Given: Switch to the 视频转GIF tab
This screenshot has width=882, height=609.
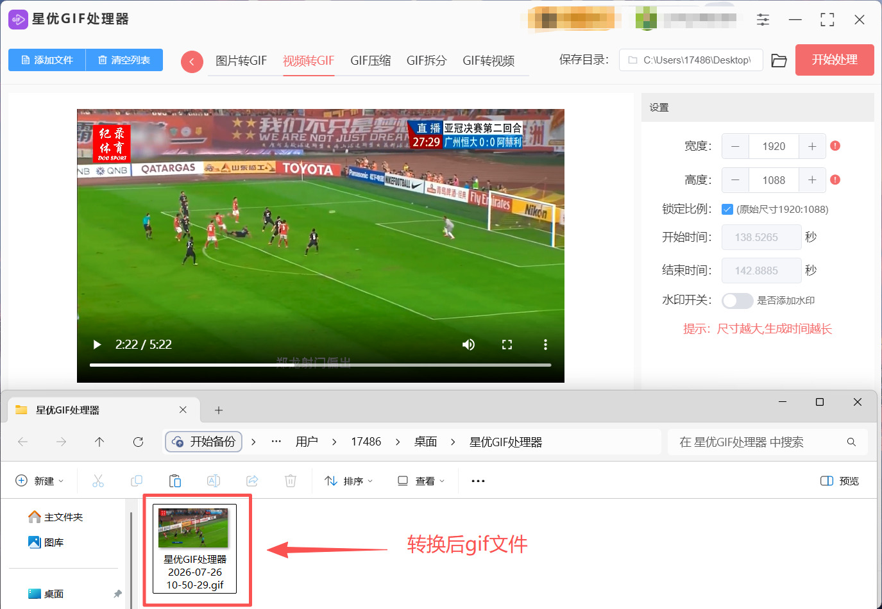Looking at the screenshot, I should (309, 61).
